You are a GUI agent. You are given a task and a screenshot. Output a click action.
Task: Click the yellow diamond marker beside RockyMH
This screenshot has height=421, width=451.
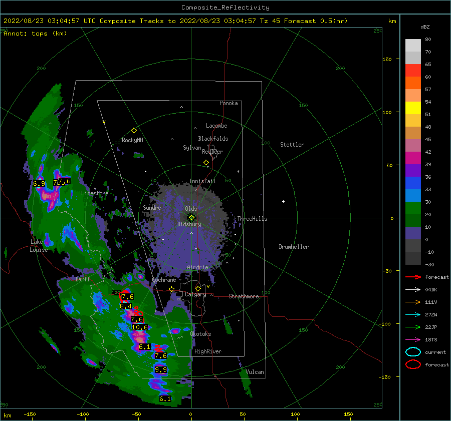pos(134,131)
